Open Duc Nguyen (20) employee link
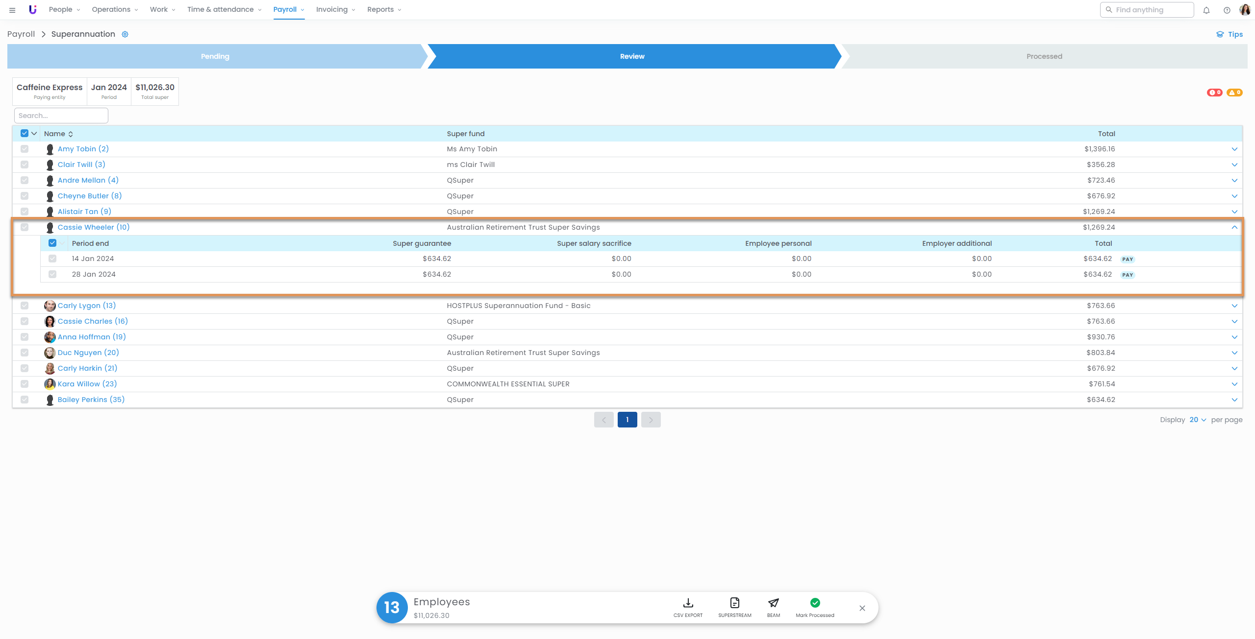The image size is (1255, 639). [88, 353]
